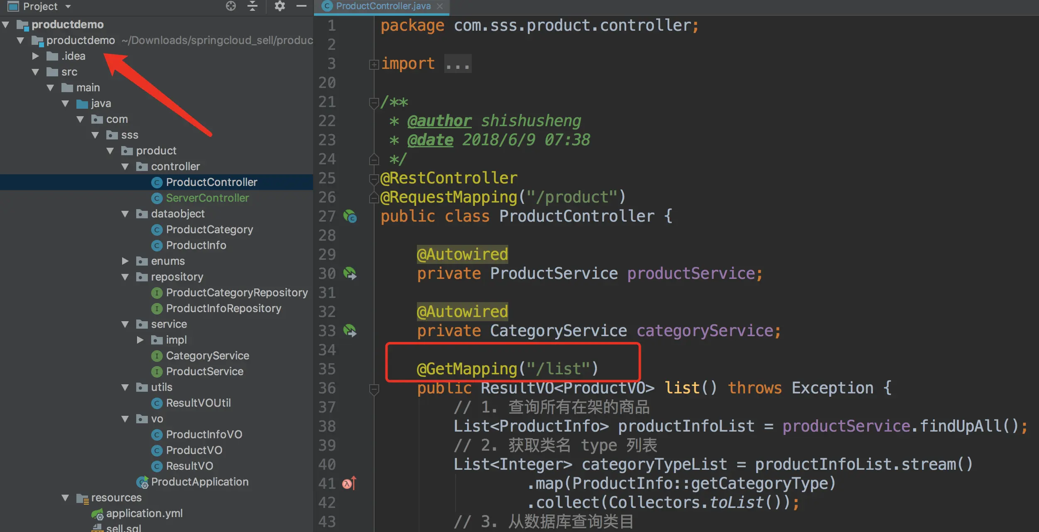The image size is (1039, 532).
Task: Collapse the repository package
Action: click(x=125, y=277)
